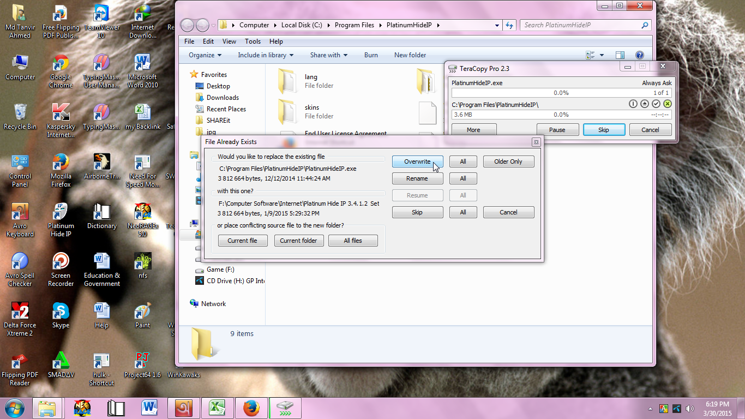Expand the Organize dropdown
This screenshot has height=419, width=745.
point(205,55)
